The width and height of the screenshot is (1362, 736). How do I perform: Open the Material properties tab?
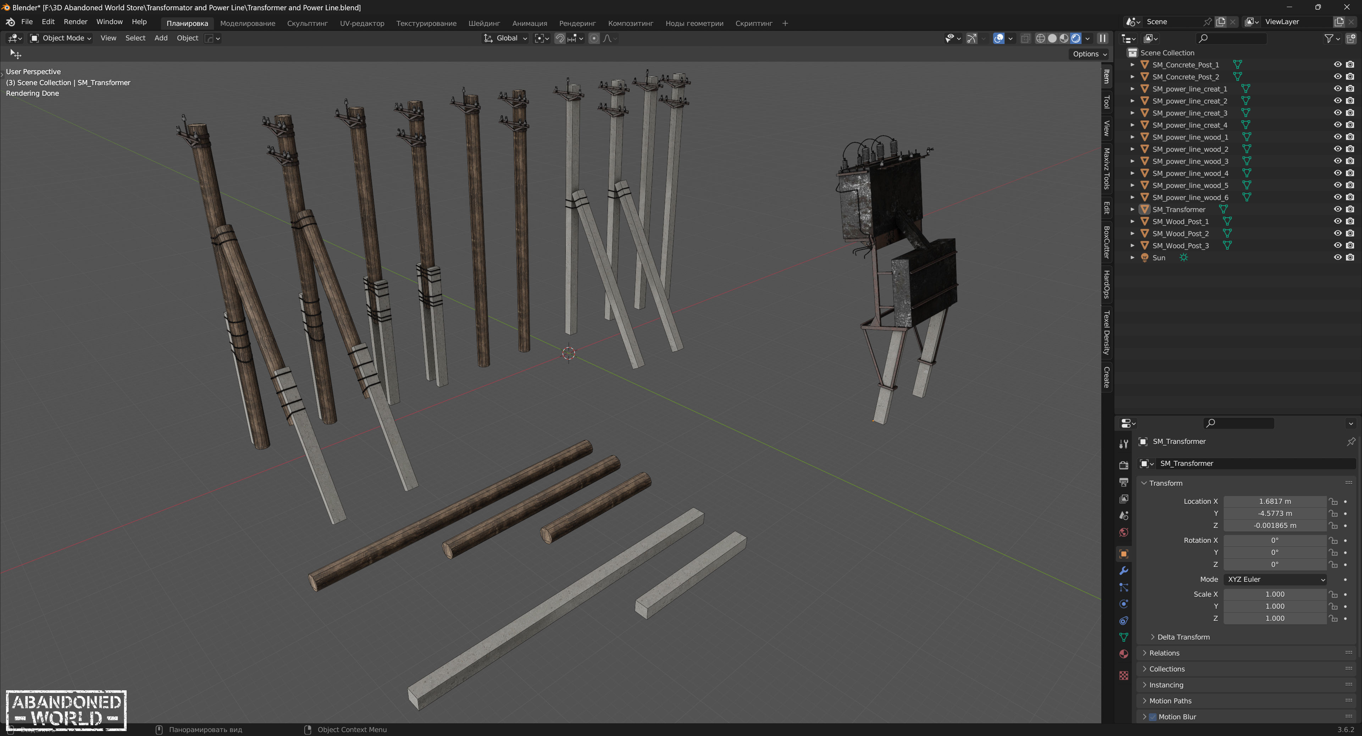click(1124, 654)
